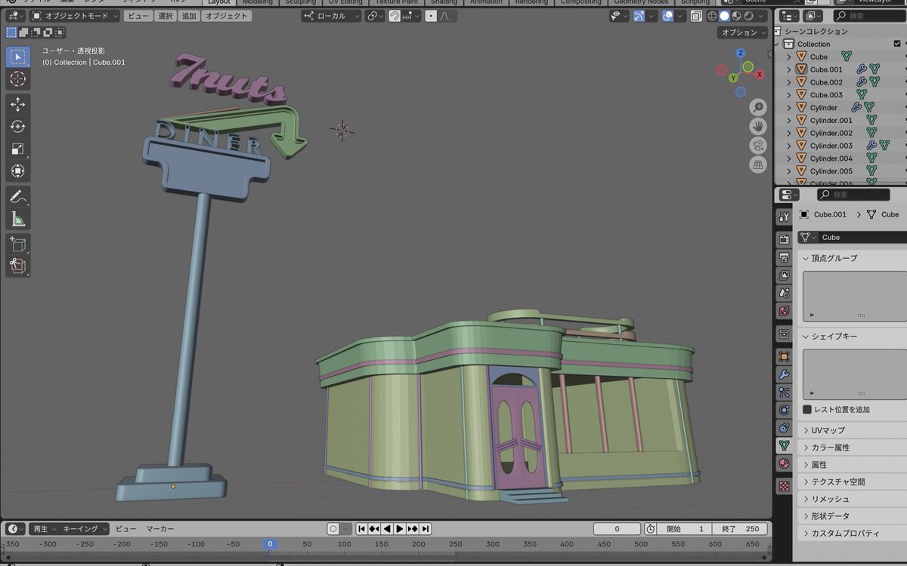Jump to the timeline end frame
This screenshot has width=907, height=566.
point(426,529)
